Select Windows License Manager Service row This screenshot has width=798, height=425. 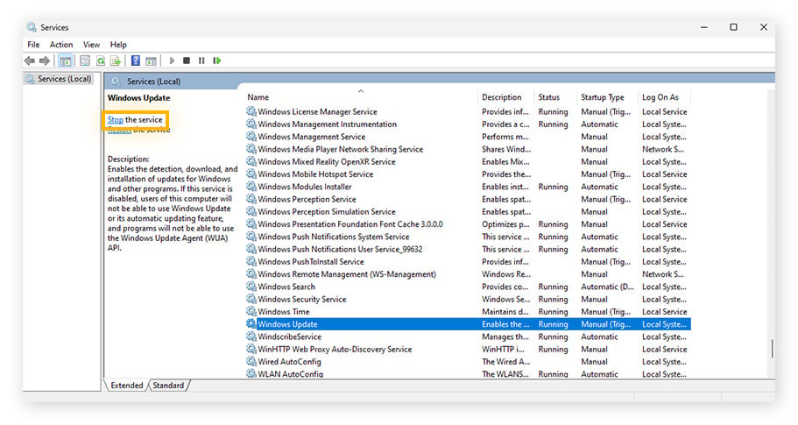(468, 111)
